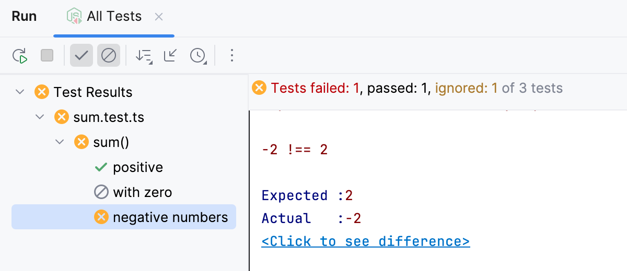Open the Click to see difference link
The height and width of the screenshot is (271, 627).
pyautogui.click(x=365, y=241)
